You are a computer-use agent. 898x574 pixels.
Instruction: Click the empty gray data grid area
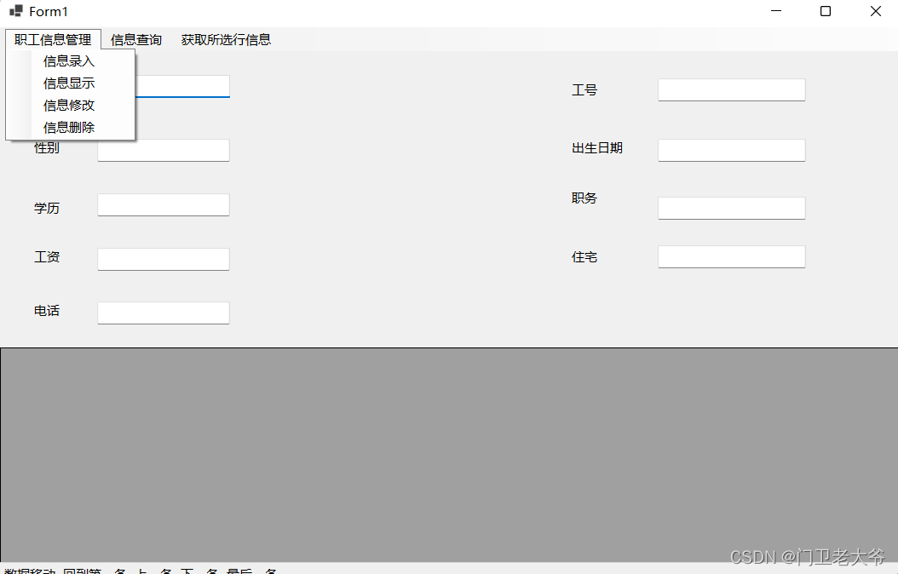449,455
